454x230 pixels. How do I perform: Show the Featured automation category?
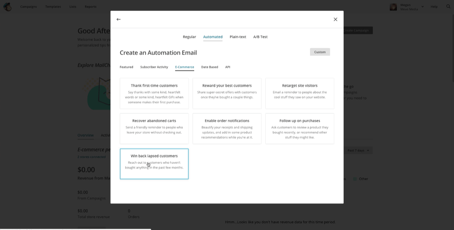click(x=127, y=67)
